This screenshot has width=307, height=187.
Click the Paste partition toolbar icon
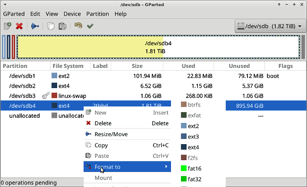(62, 26)
